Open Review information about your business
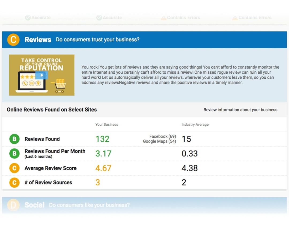 pyautogui.click(x=240, y=110)
